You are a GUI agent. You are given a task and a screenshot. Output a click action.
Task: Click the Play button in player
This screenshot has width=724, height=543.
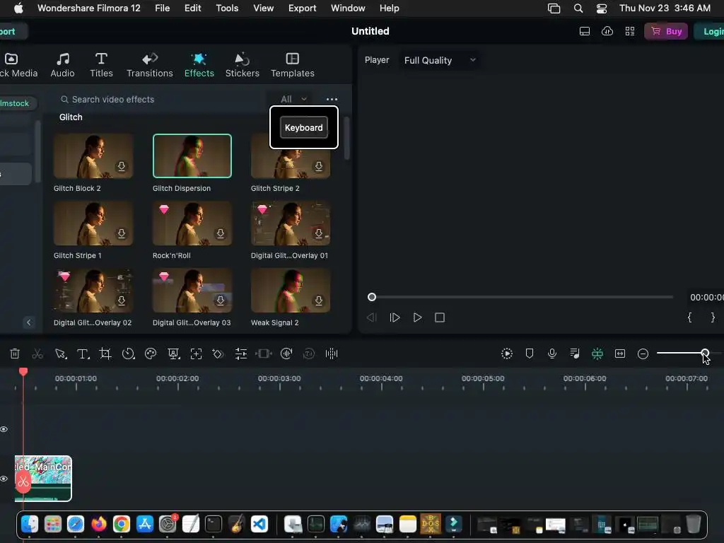click(x=417, y=317)
